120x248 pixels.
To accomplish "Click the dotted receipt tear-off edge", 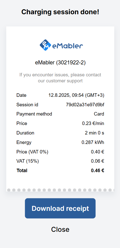I will (60, 190).
